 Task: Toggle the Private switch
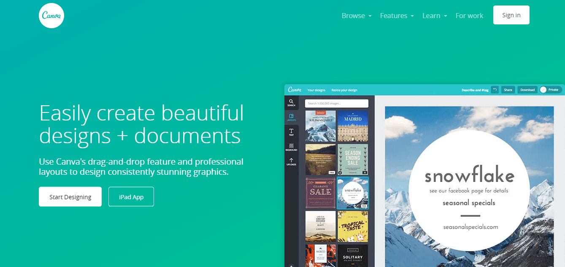[x=550, y=90]
